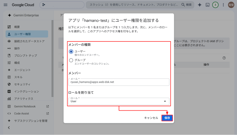237x135 pixels.
Task: Click the セキュリティ shield icon
Action: click(x=9, y=84)
